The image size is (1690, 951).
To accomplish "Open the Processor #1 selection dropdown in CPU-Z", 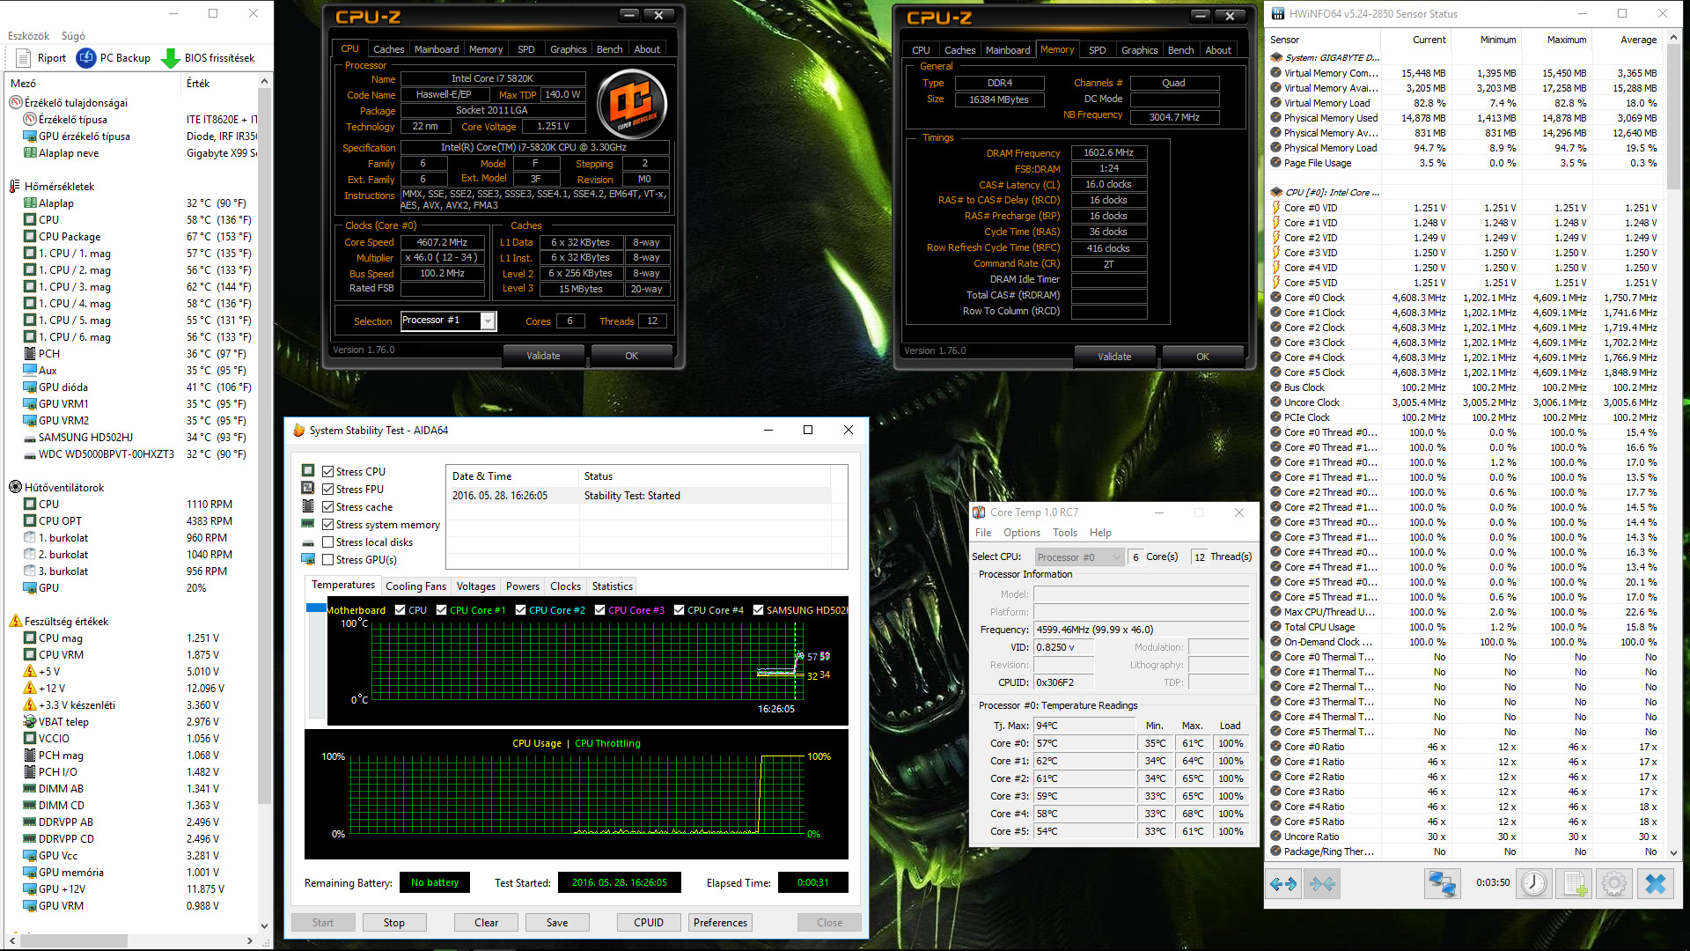I will pos(488,321).
